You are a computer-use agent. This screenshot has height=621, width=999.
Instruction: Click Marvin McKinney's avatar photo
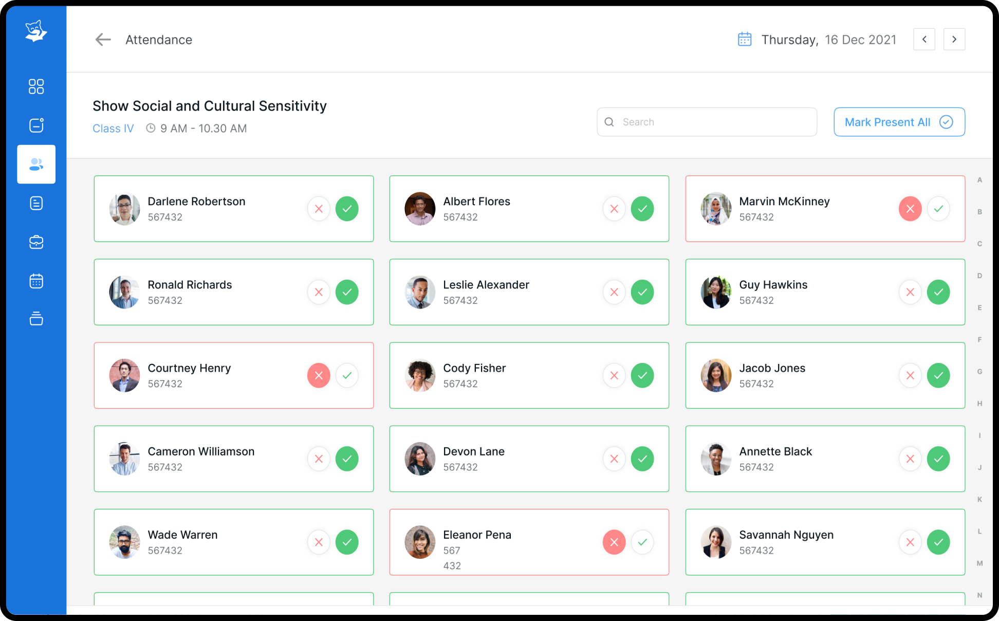716,209
